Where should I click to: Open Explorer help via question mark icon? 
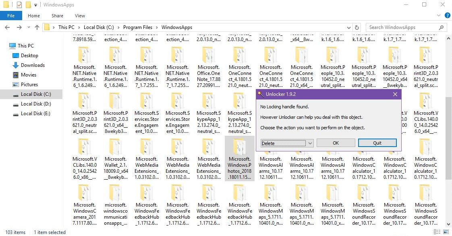[447, 16]
